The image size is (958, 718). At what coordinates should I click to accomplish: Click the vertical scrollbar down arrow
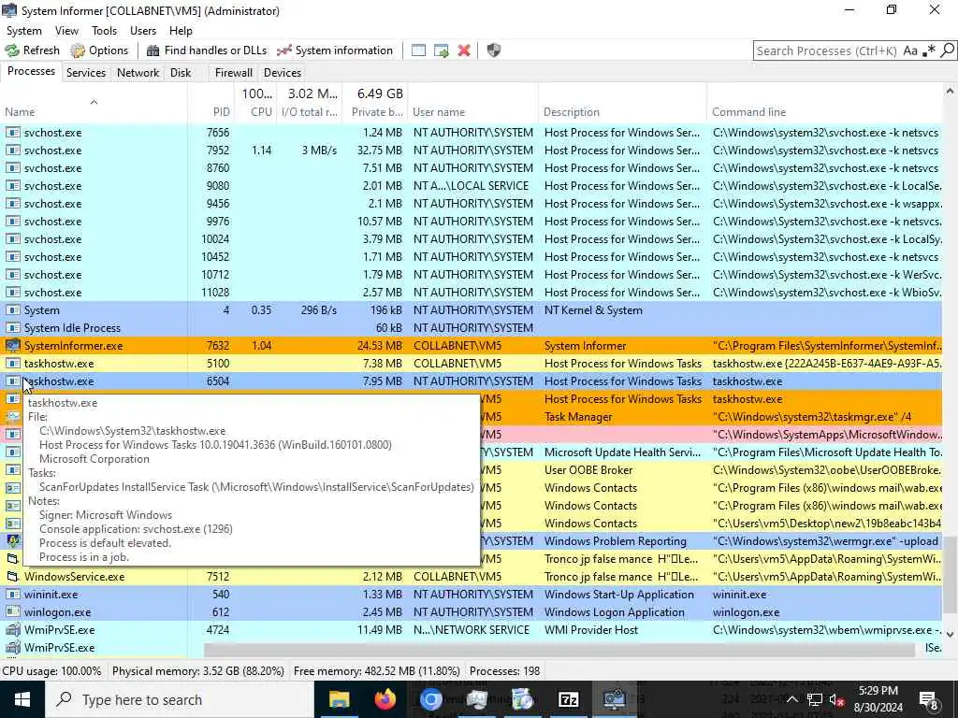(x=950, y=635)
